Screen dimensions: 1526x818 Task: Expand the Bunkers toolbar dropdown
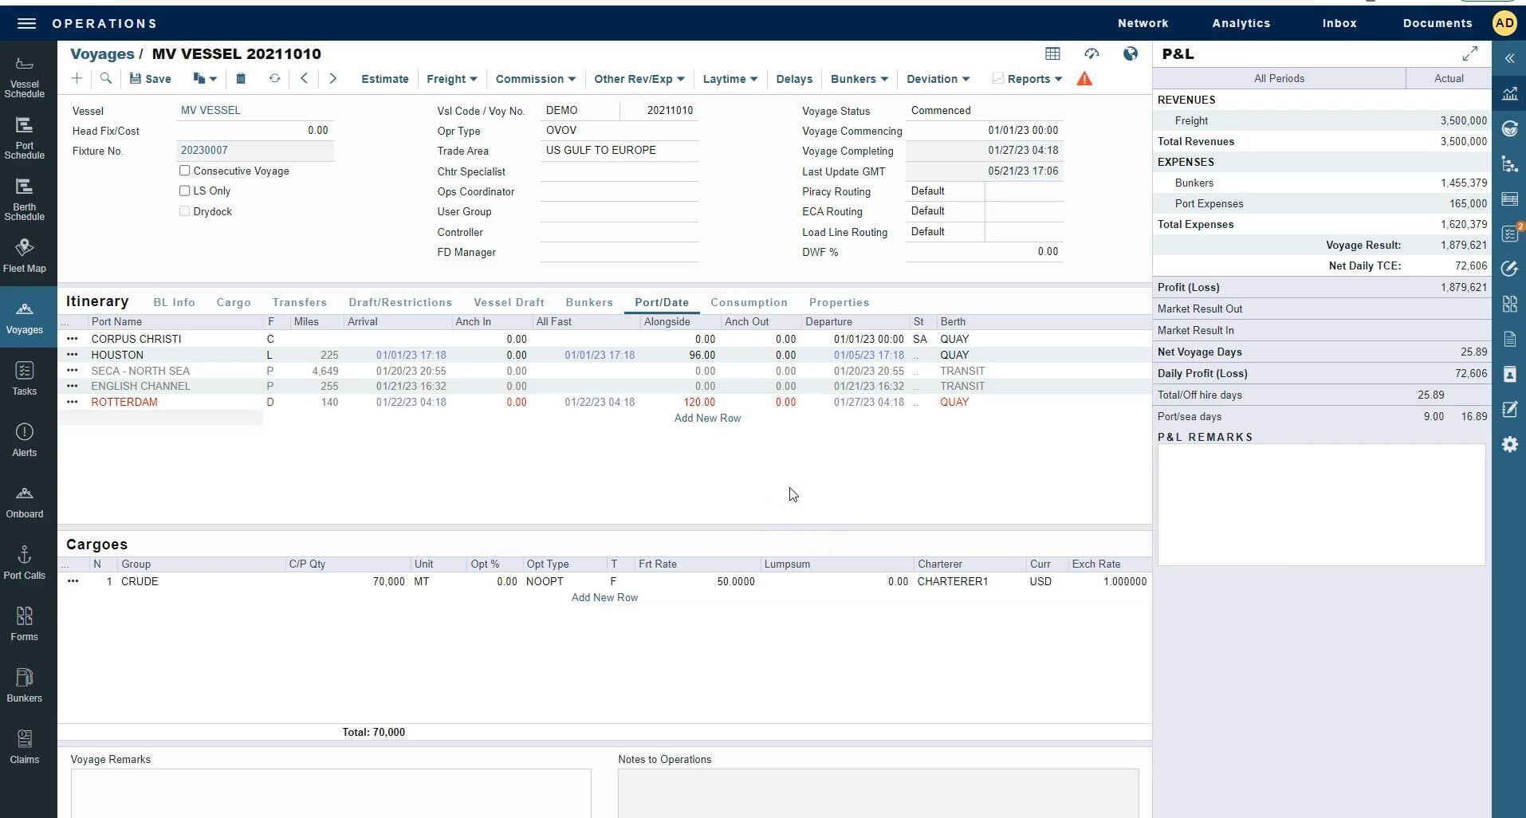[x=859, y=79]
